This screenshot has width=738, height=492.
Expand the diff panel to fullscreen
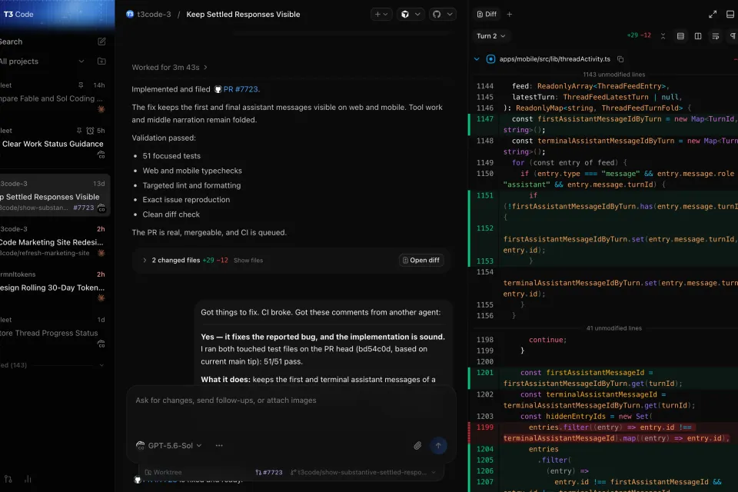(x=713, y=14)
